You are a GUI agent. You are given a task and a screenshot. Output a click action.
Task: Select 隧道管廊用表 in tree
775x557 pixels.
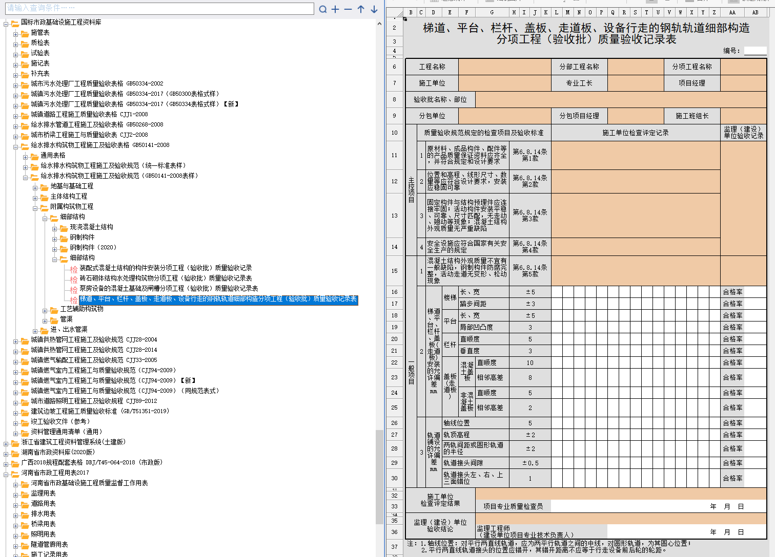click(x=49, y=544)
